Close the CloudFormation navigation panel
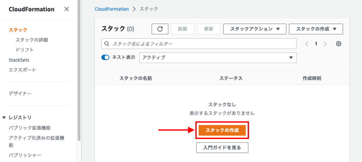Viewport: 362px width, 162px height. pos(66,9)
